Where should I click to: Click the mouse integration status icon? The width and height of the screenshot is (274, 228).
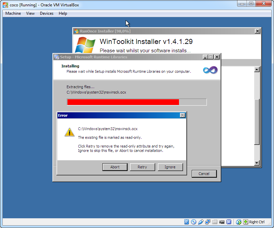tap(238, 222)
